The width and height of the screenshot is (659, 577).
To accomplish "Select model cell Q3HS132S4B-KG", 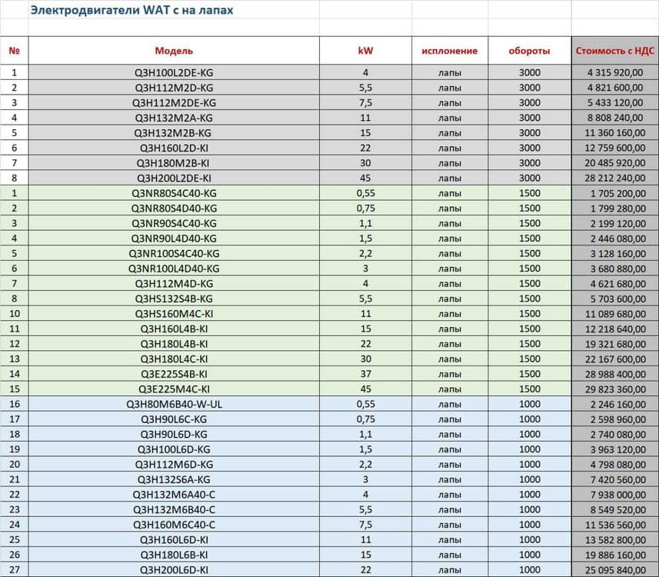I will pyautogui.click(x=174, y=299).
